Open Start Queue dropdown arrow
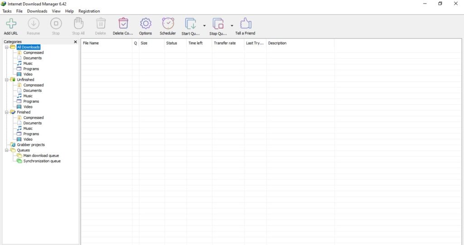 click(x=204, y=26)
